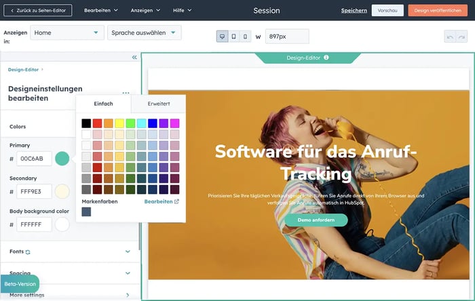
Task: Open More settings
Action: click(x=70, y=295)
